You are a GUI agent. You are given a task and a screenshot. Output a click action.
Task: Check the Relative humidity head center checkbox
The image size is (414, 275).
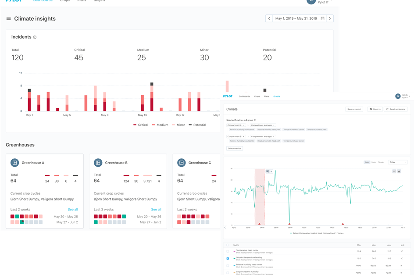coord(227,265)
